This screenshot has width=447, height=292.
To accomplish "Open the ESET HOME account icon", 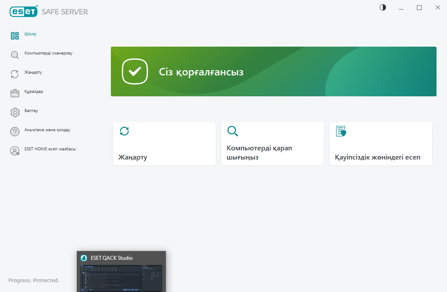I will (14, 150).
